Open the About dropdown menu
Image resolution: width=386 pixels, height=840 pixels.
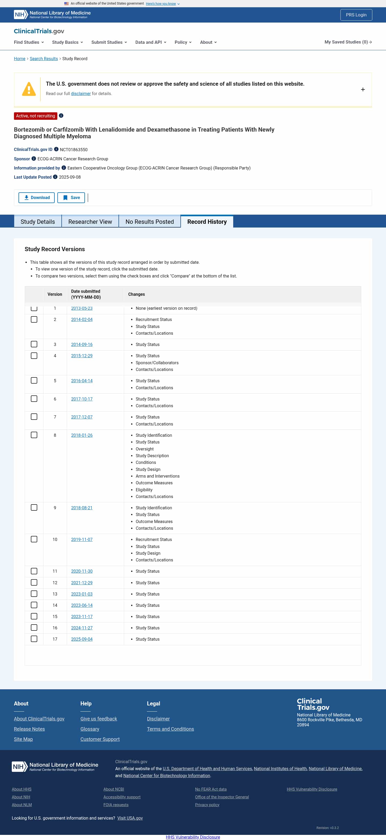pyautogui.click(x=209, y=42)
